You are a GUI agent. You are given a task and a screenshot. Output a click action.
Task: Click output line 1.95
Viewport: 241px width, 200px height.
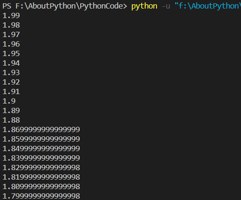click(x=11, y=54)
